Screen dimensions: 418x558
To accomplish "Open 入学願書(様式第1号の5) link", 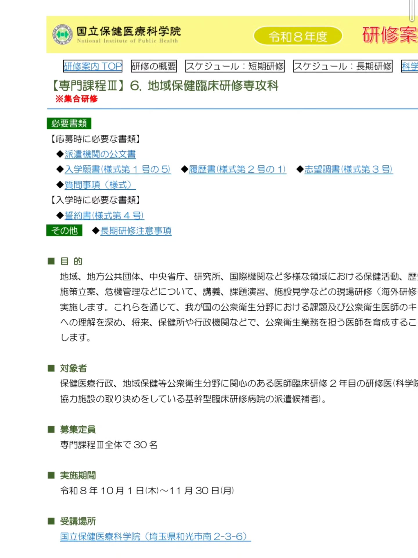I will (x=118, y=169).
